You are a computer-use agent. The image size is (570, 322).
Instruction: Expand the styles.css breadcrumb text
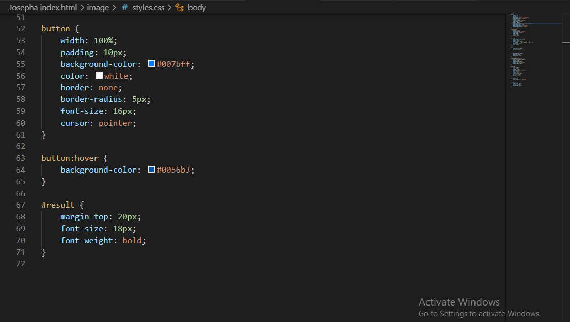click(x=149, y=7)
